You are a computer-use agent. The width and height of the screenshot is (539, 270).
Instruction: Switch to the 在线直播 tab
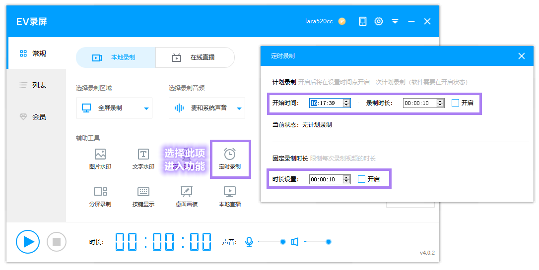click(x=195, y=57)
